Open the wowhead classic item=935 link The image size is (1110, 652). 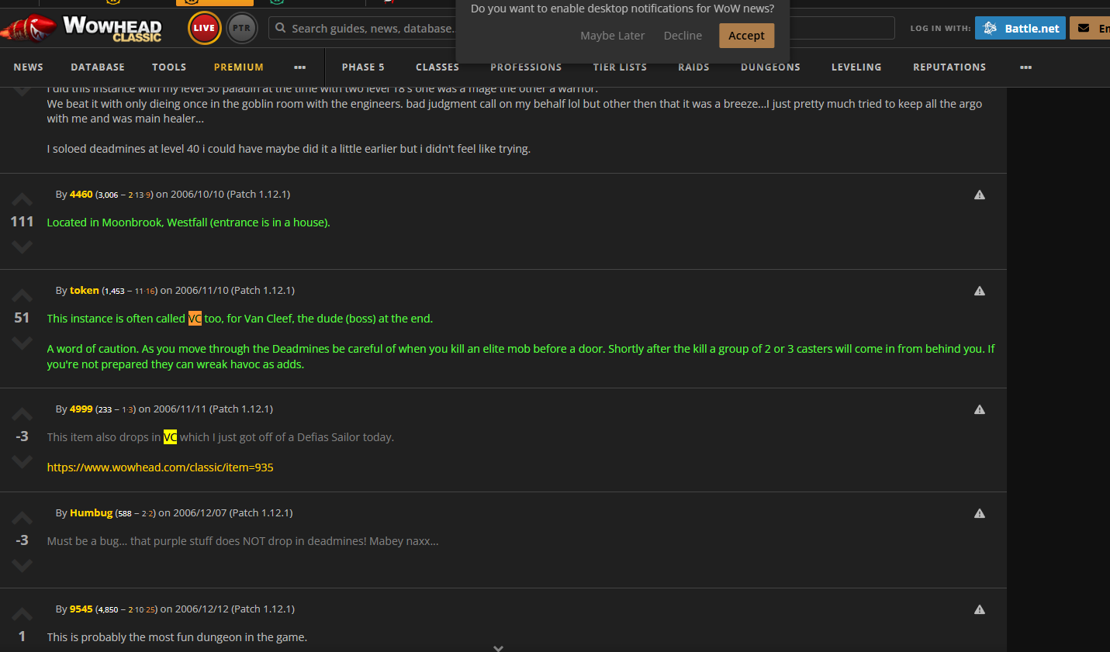click(160, 467)
